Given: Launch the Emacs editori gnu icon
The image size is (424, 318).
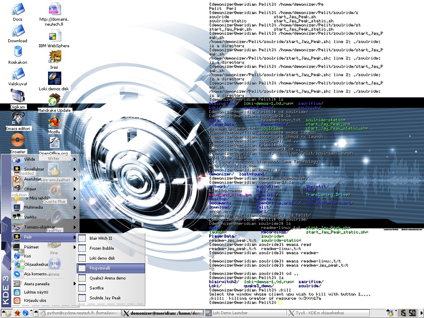Looking at the screenshot, I should pyautogui.click(x=17, y=118).
